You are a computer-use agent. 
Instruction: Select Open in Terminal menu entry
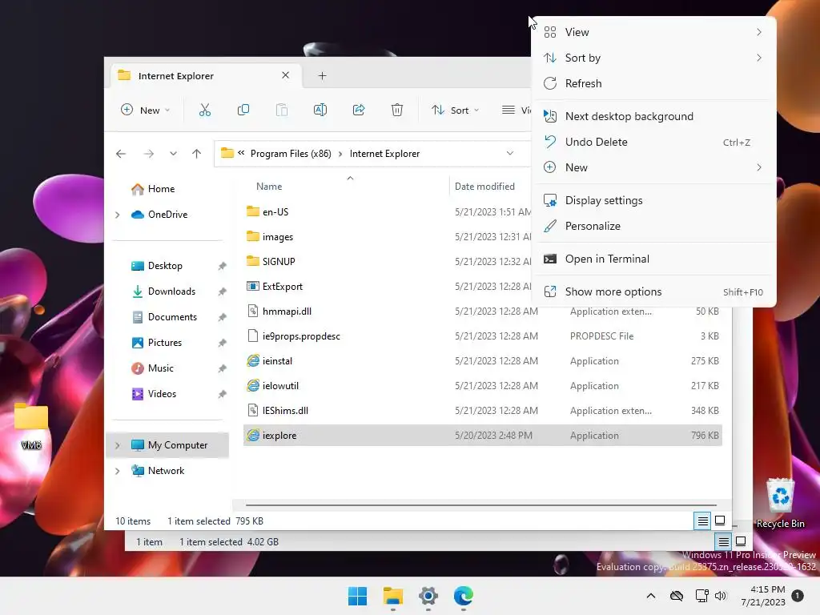[653, 259]
